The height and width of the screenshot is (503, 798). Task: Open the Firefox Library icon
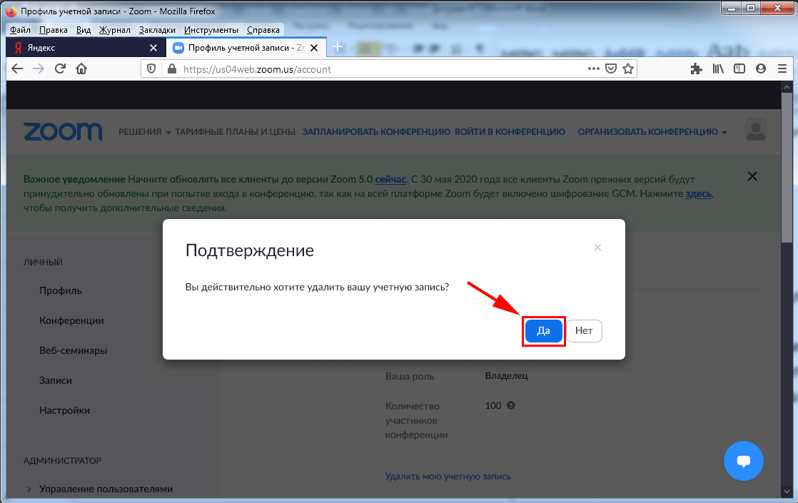tap(718, 69)
